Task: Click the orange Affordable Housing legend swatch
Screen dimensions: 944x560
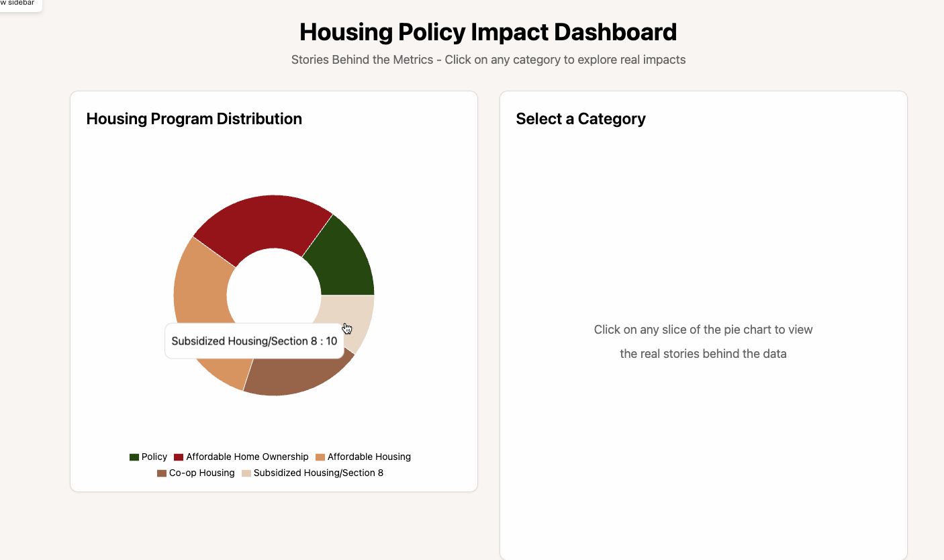Action: (x=320, y=457)
